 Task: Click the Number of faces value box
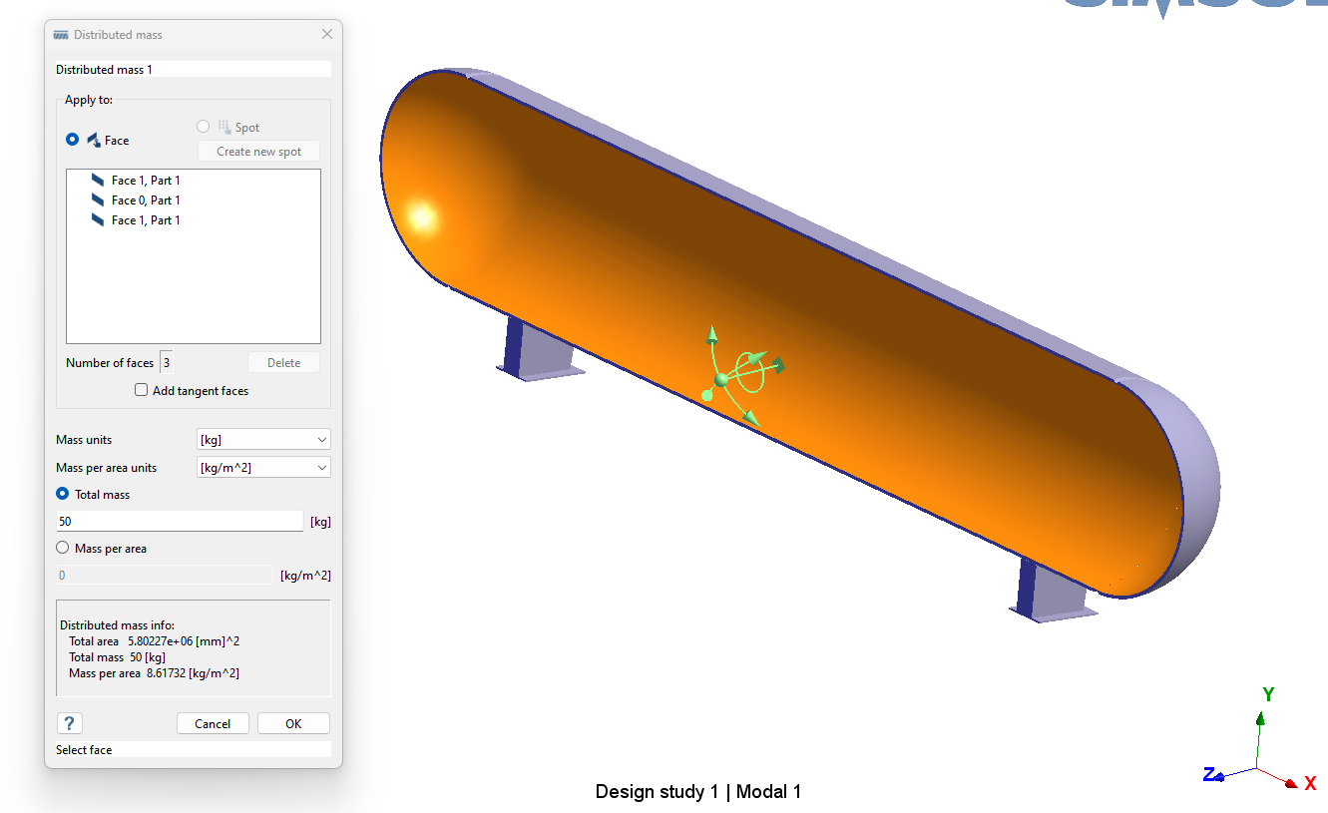pyautogui.click(x=167, y=363)
